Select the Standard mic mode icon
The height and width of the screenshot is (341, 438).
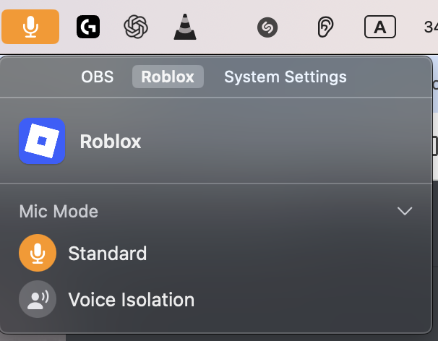tap(38, 253)
